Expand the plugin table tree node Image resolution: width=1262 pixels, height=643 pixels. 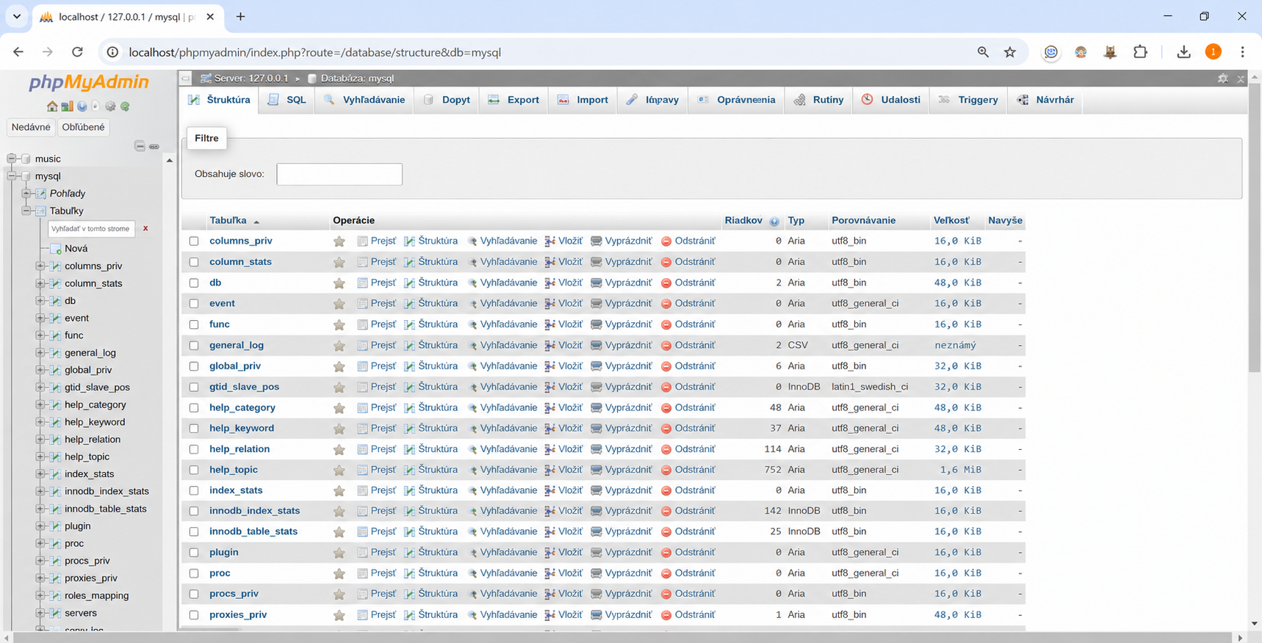pos(40,526)
